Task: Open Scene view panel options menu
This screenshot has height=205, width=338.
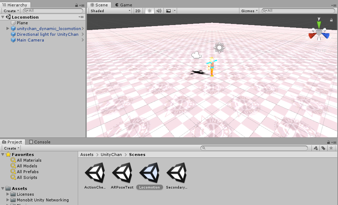Action: 333,5
